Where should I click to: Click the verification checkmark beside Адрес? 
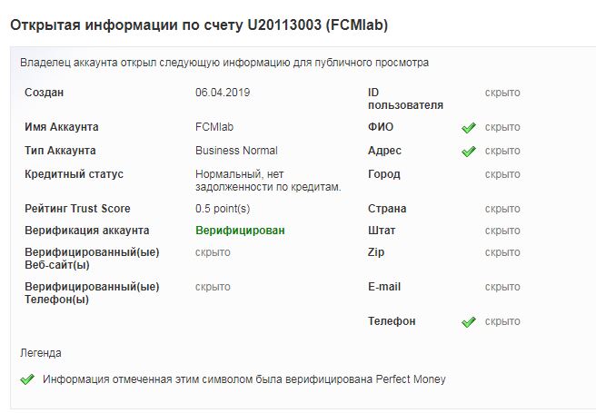pyautogui.click(x=469, y=152)
